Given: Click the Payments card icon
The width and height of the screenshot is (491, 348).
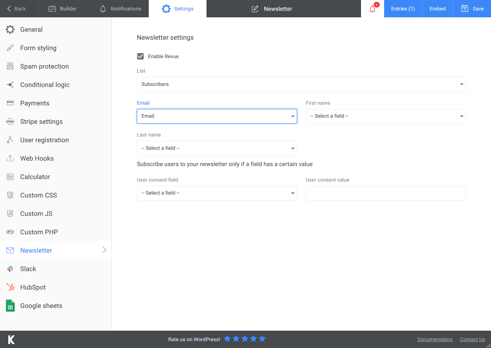Looking at the screenshot, I should point(10,103).
